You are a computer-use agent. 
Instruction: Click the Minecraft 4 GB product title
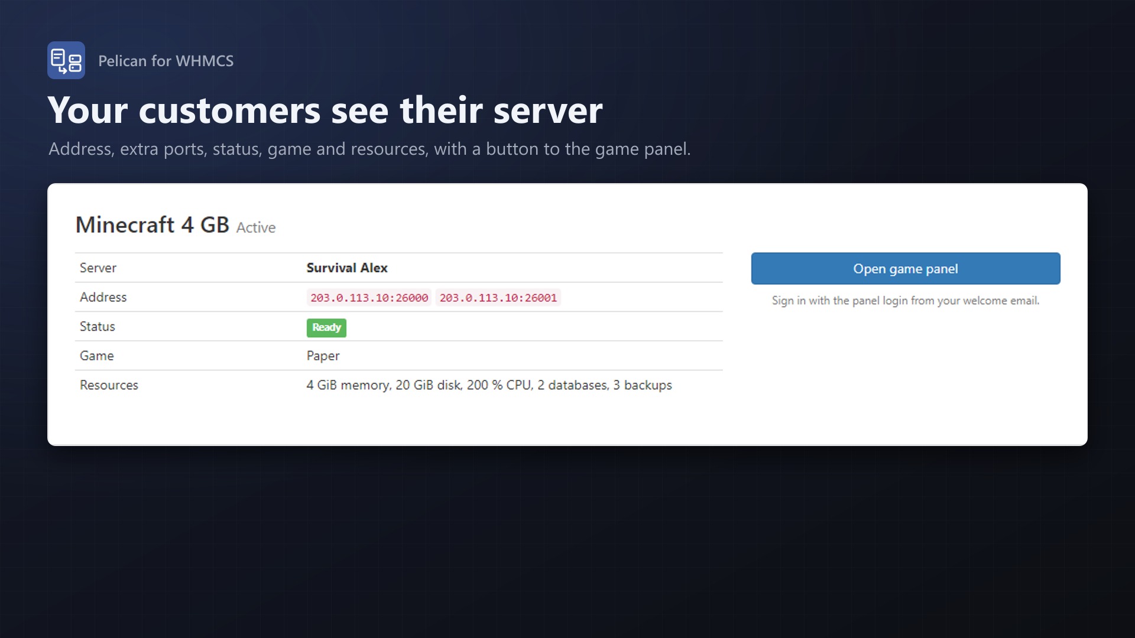coord(153,225)
